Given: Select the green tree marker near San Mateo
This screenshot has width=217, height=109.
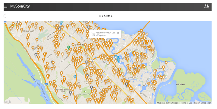Looking at the screenshot, I should point(69,48).
